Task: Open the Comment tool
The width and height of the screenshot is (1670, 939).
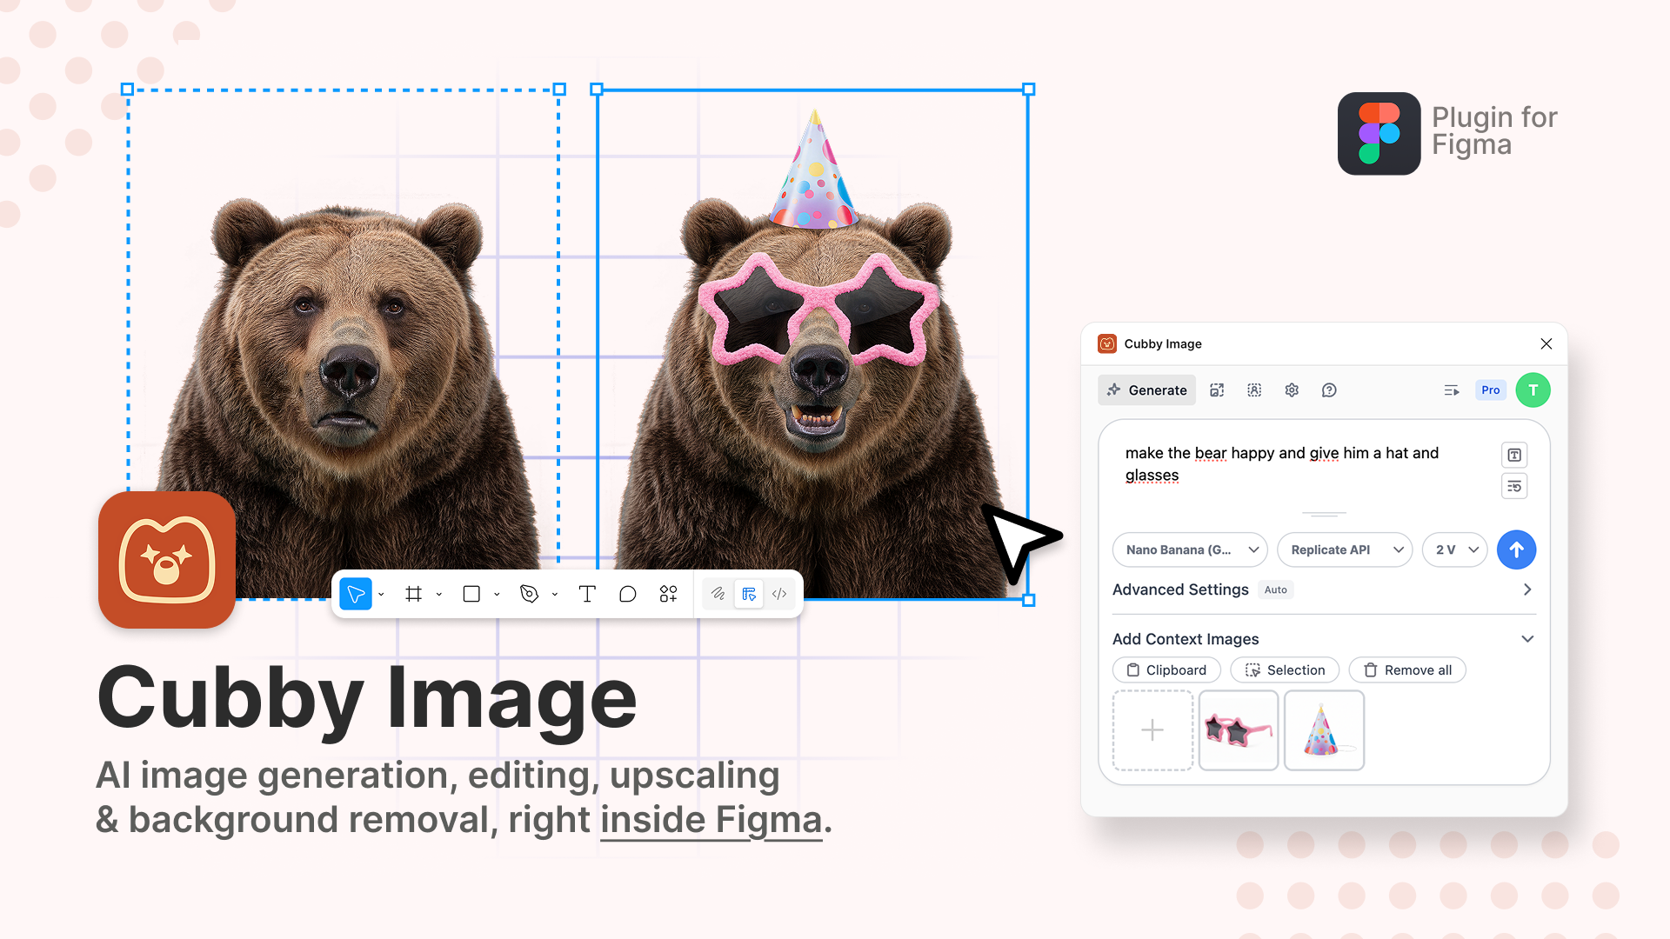Action: coord(628,594)
